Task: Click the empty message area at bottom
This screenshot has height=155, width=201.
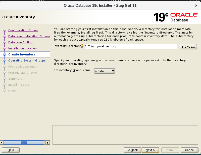Action: (x=125, y=135)
